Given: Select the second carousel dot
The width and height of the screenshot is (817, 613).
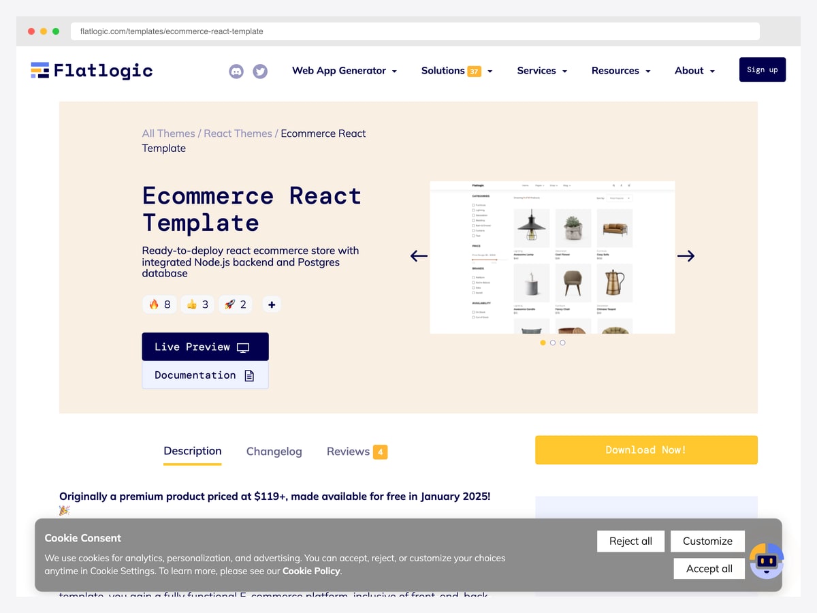Looking at the screenshot, I should (553, 343).
